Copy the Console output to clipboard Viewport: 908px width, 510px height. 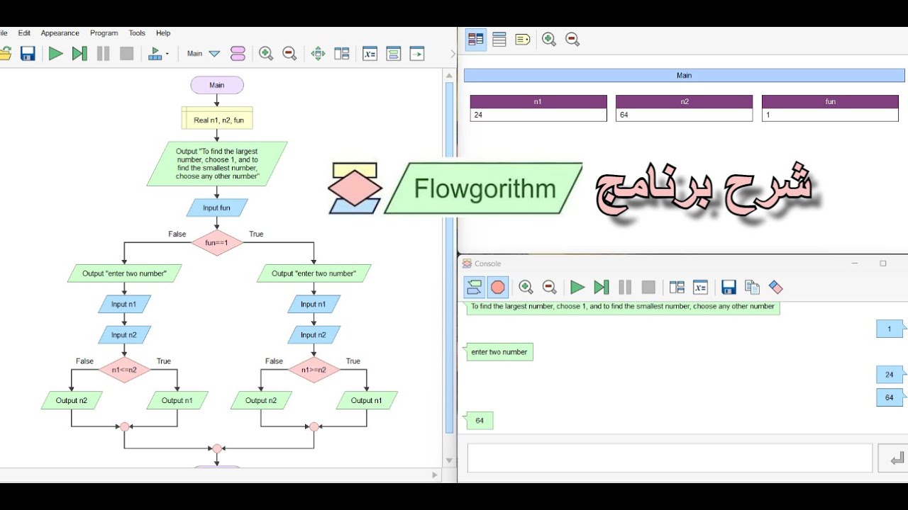[x=752, y=287]
